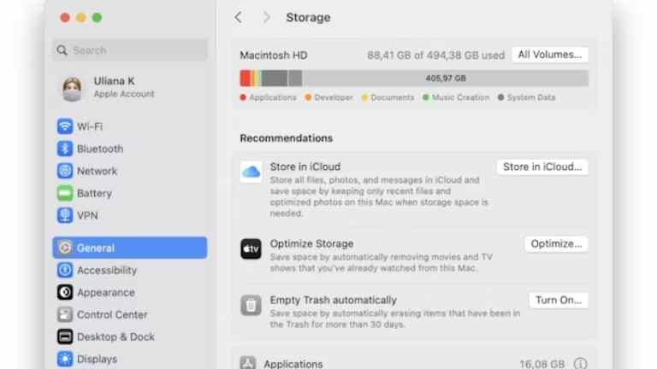
Task: Show info for Applications storage
Action: (x=580, y=363)
